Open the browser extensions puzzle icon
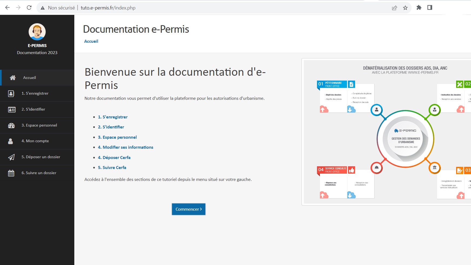The height and width of the screenshot is (265, 471). [419, 8]
